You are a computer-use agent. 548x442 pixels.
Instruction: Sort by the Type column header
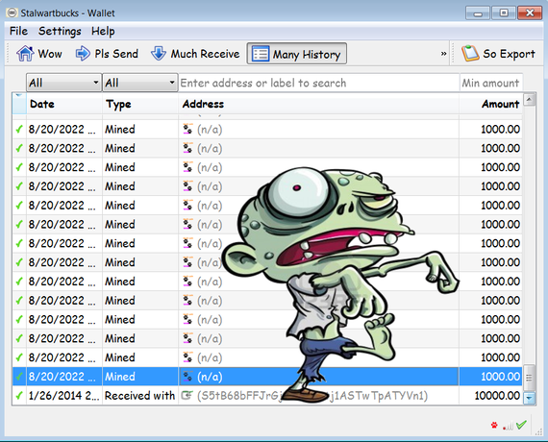140,104
